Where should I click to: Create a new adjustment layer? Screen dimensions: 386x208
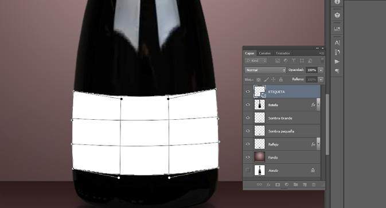[x=287, y=185]
